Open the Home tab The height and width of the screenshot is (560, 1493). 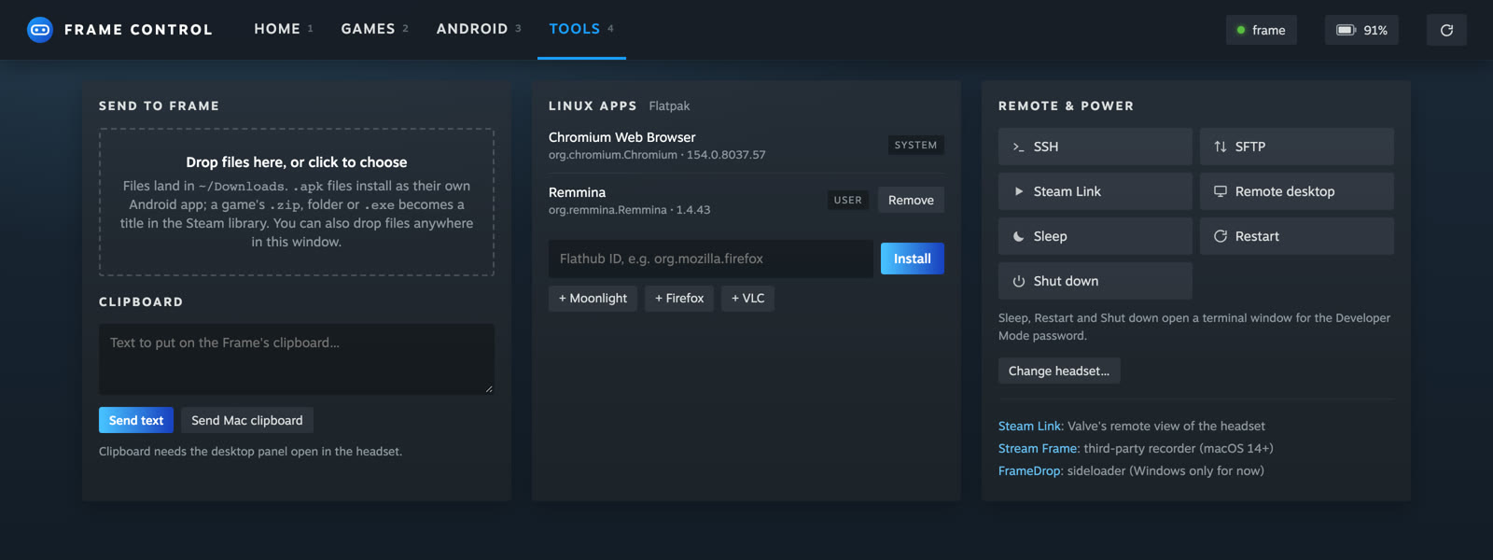click(x=284, y=29)
